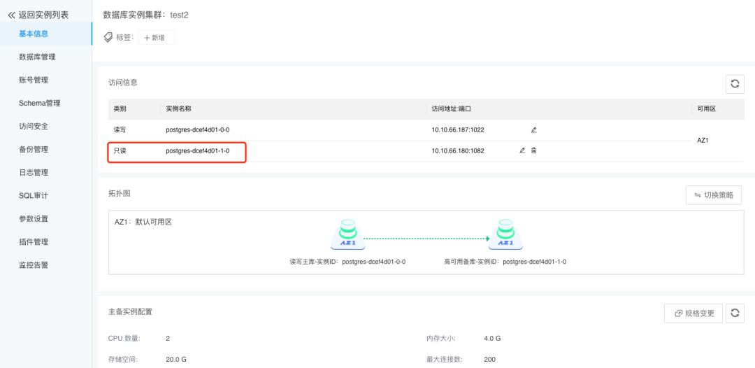
Task: Add a new tag with 新增
Action: (157, 38)
